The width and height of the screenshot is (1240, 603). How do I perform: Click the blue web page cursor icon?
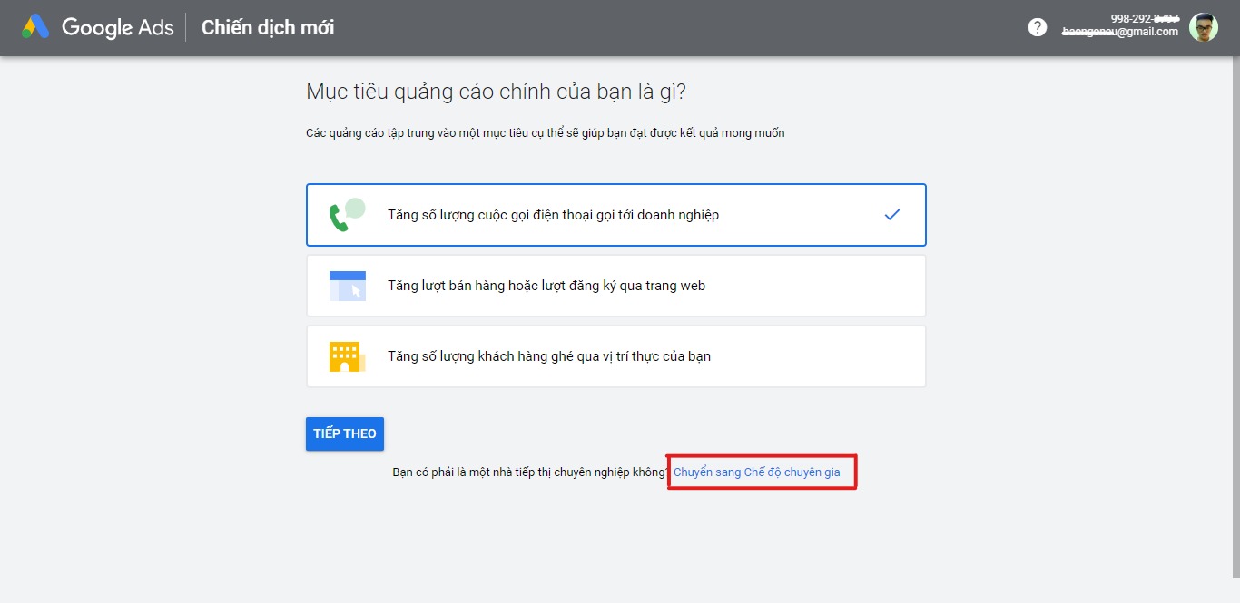point(347,286)
